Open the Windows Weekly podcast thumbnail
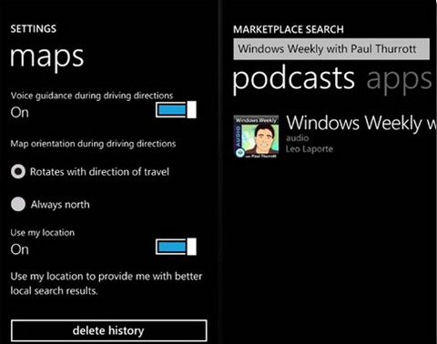The height and width of the screenshot is (344, 437). coord(256,137)
